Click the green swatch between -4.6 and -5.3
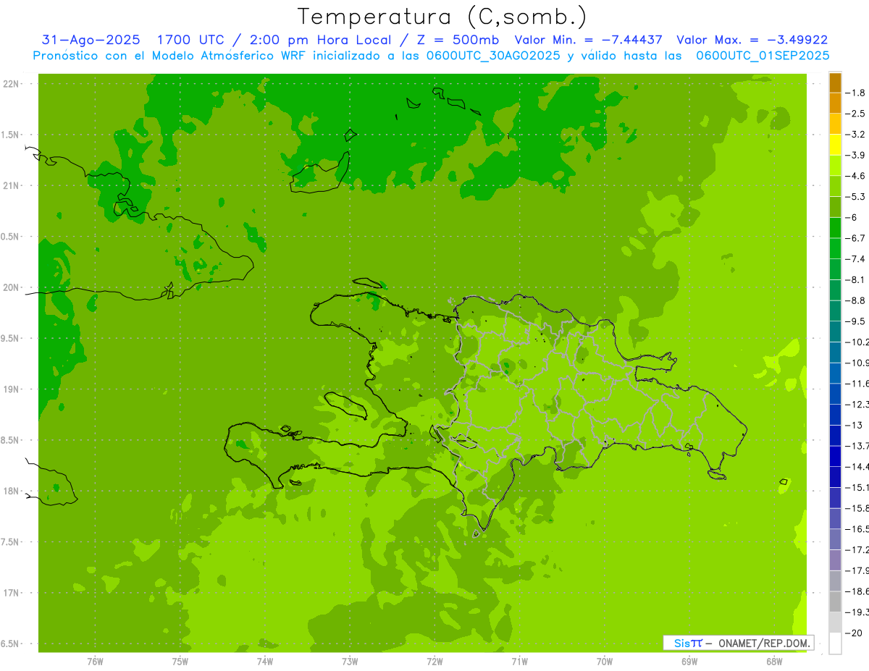 point(835,186)
